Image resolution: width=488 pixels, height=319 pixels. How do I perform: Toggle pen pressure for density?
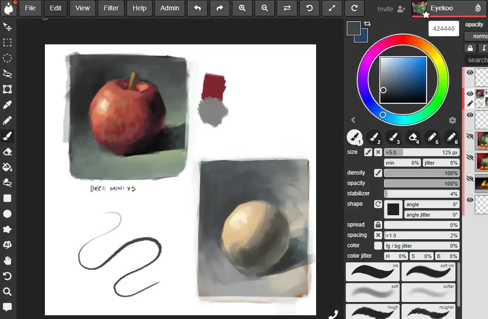(378, 173)
